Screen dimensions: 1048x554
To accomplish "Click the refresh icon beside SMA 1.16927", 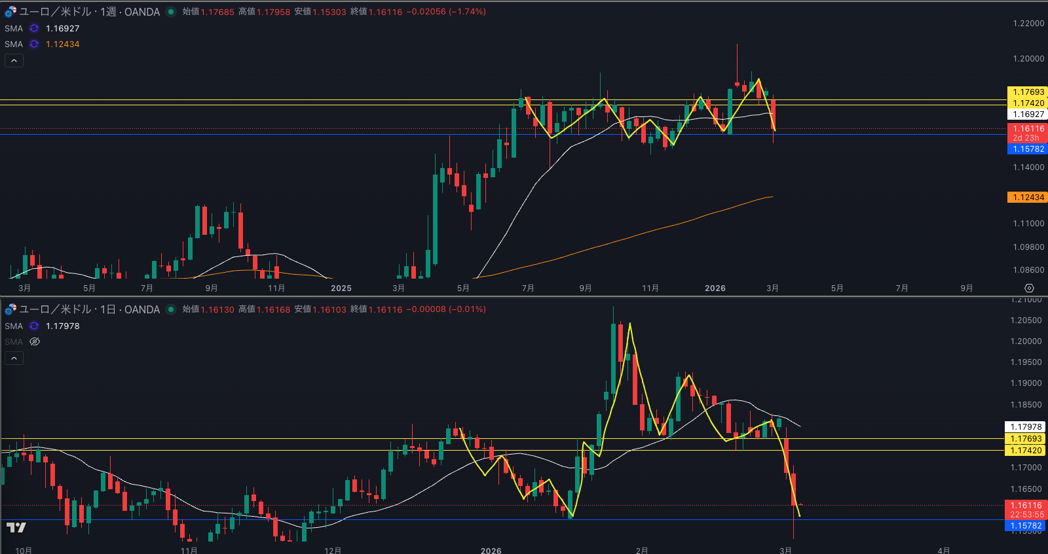I will [34, 29].
